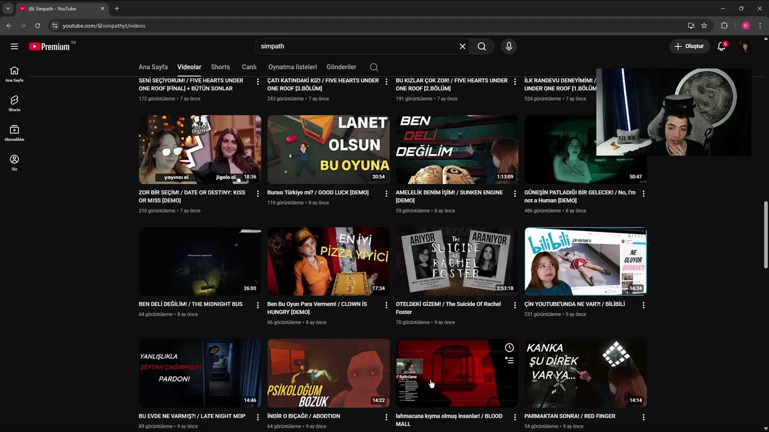Go to the YouTube Premium logo home
This screenshot has height=432, width=769.
[x=50, y=46]
